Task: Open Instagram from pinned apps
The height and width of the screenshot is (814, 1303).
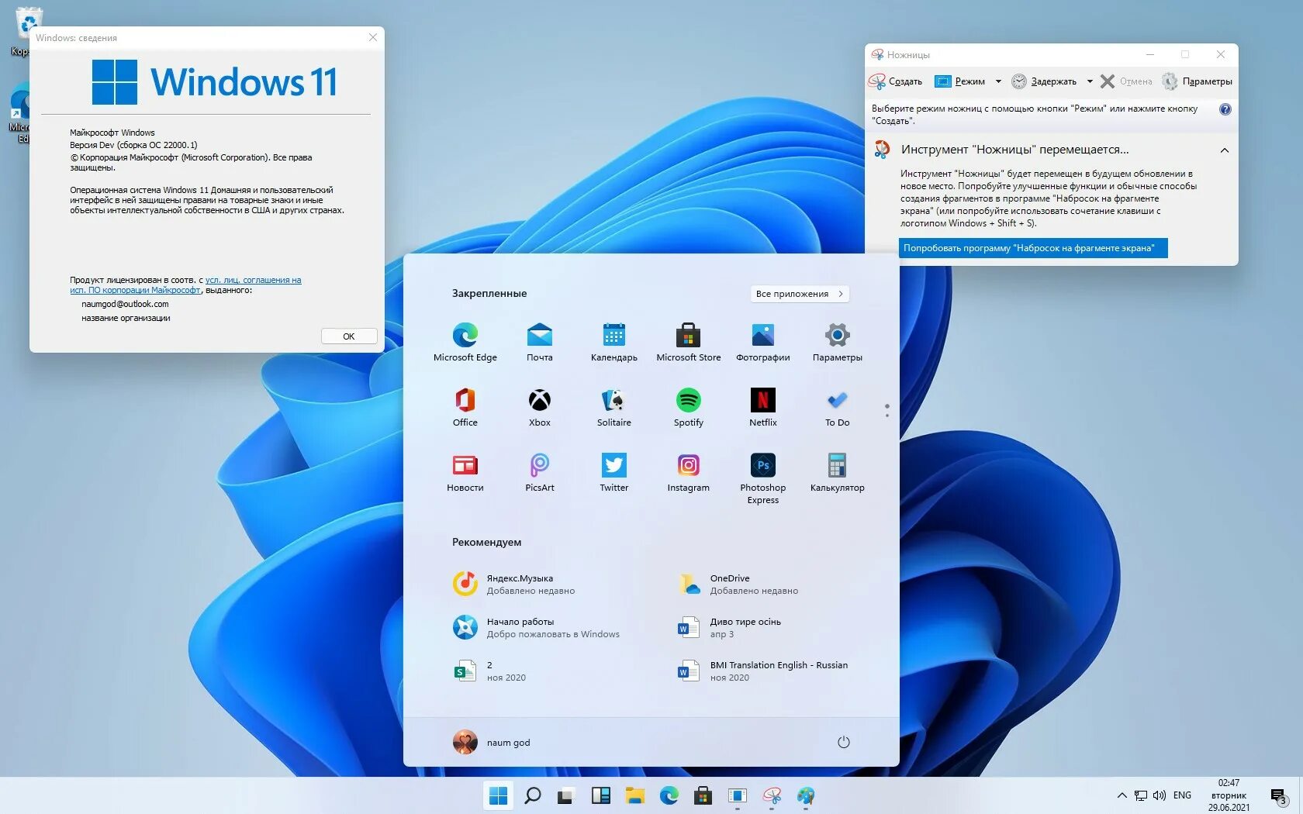Action: point(688,472)
